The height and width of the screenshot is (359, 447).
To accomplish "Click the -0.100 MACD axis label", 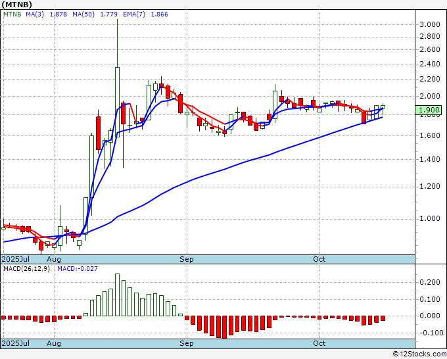I will point(430,333).
